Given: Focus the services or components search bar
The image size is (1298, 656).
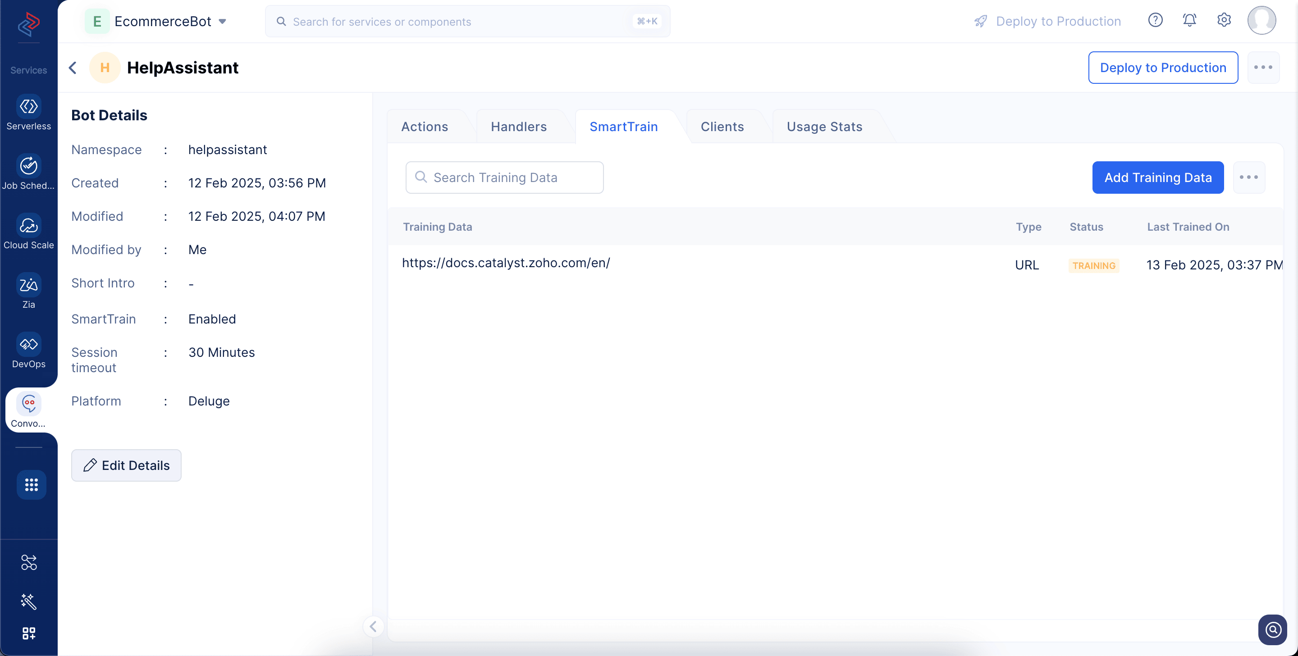Looking at the screenshot, I should (x=468, y=21).
